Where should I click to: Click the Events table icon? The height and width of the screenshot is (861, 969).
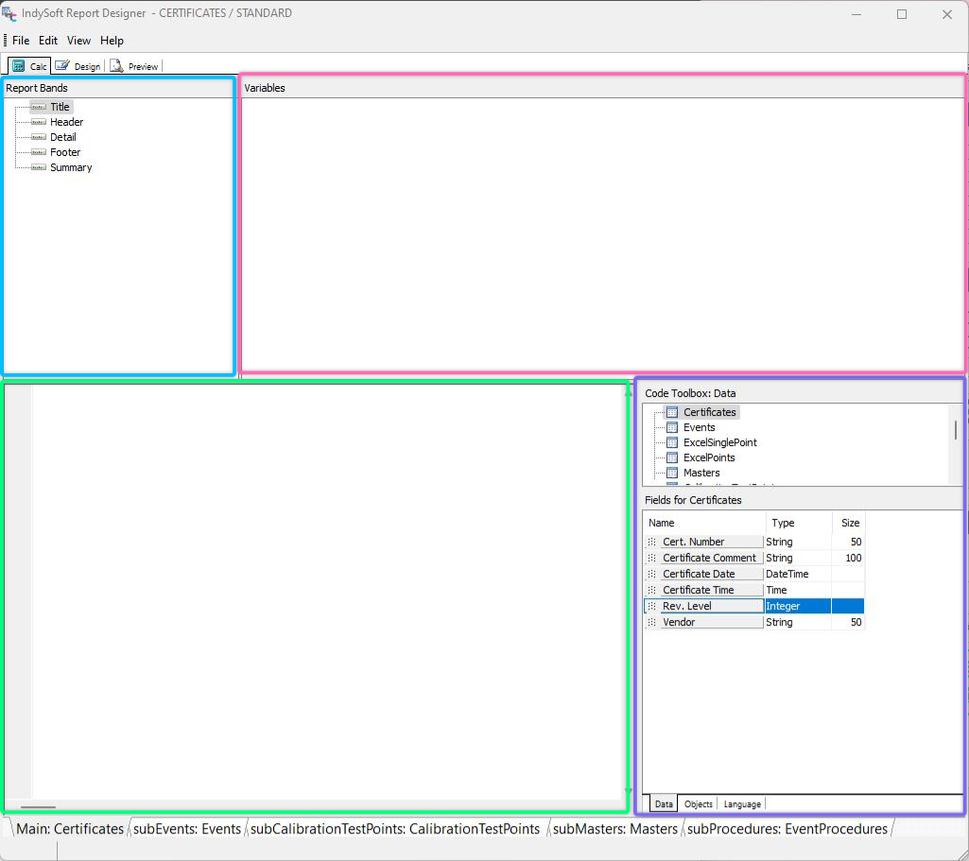(672, 427)
